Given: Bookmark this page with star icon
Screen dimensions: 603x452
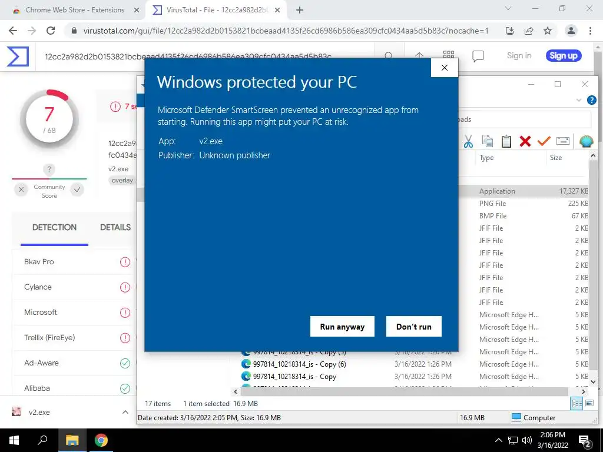Looking at the screenshot, I should pyautogui.click(x=548, y=31).
